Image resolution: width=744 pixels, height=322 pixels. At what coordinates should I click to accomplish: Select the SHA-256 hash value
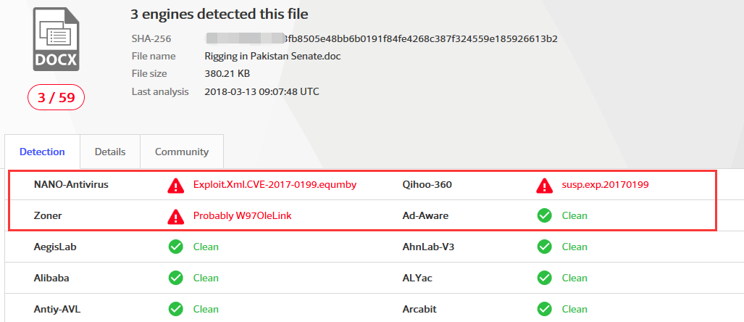point(381,38)
